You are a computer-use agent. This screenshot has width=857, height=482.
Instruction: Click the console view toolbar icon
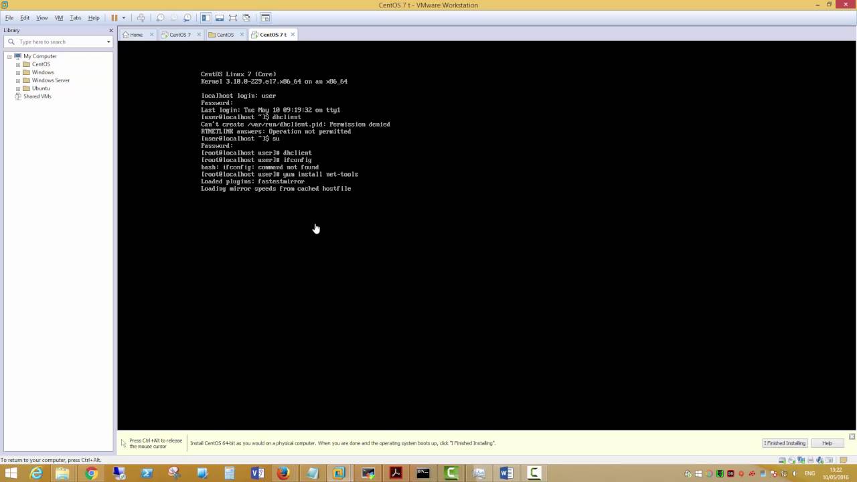(x=265, y=18)
